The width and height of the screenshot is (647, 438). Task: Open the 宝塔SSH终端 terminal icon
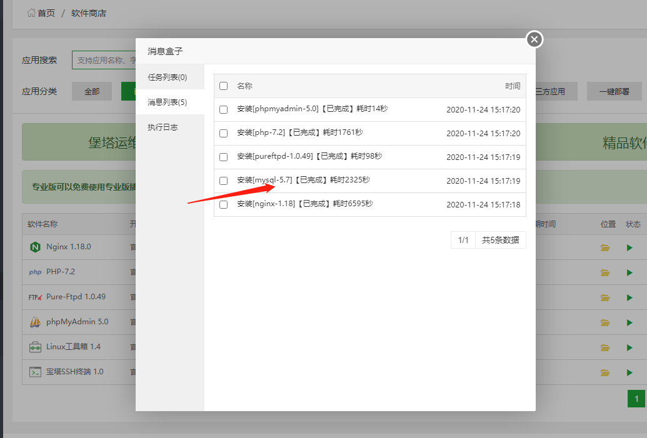pyautogui.click(x=35, y=372)
